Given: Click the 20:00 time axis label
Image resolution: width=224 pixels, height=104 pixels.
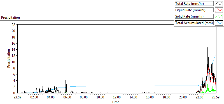Looking at the screenshot, I should 183,98.
